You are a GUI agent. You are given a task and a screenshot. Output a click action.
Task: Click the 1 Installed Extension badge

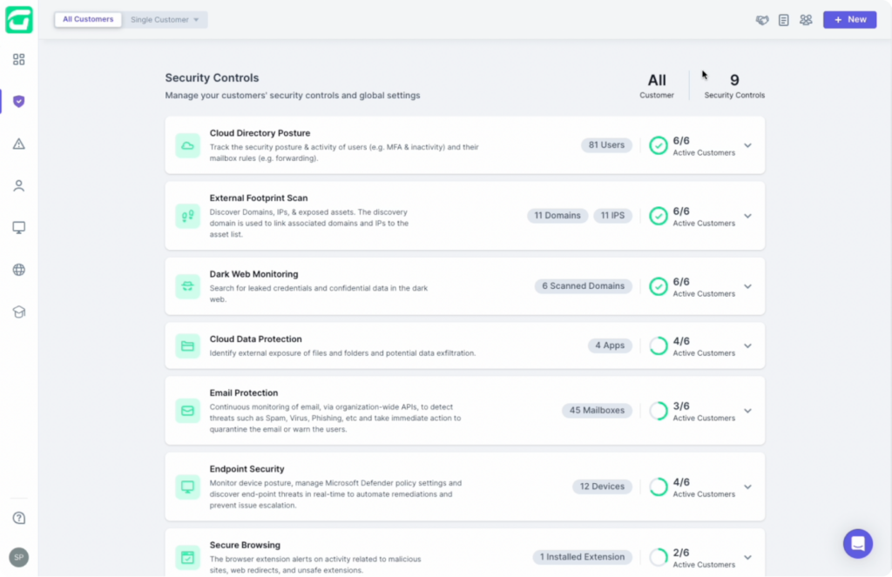click(x=582, y=556)
